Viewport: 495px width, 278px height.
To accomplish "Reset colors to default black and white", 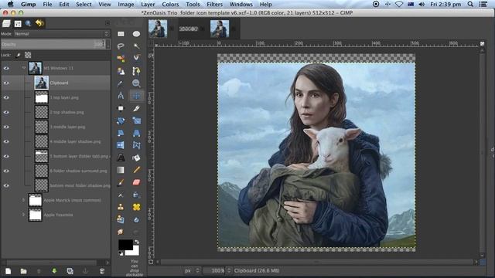I will coord(121,253).
